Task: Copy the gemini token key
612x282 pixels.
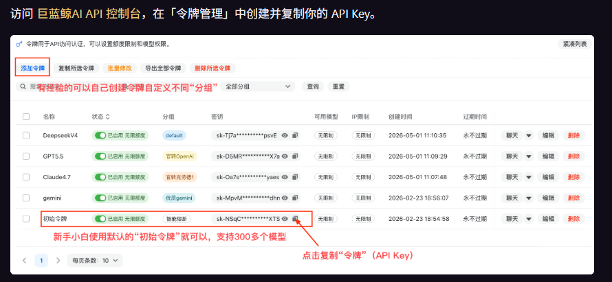Action: click(295, 198)
